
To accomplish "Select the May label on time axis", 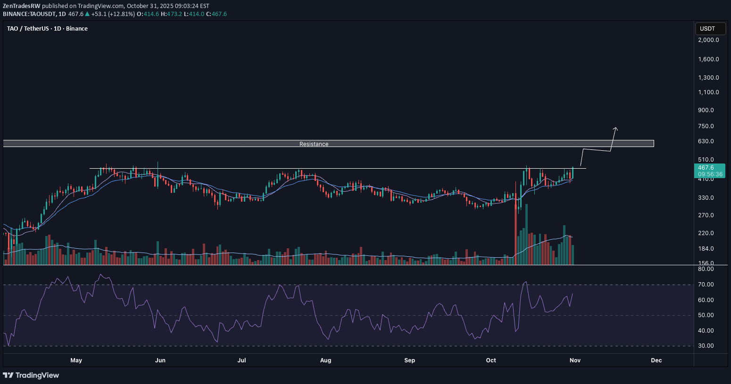I will pos(76,360).
